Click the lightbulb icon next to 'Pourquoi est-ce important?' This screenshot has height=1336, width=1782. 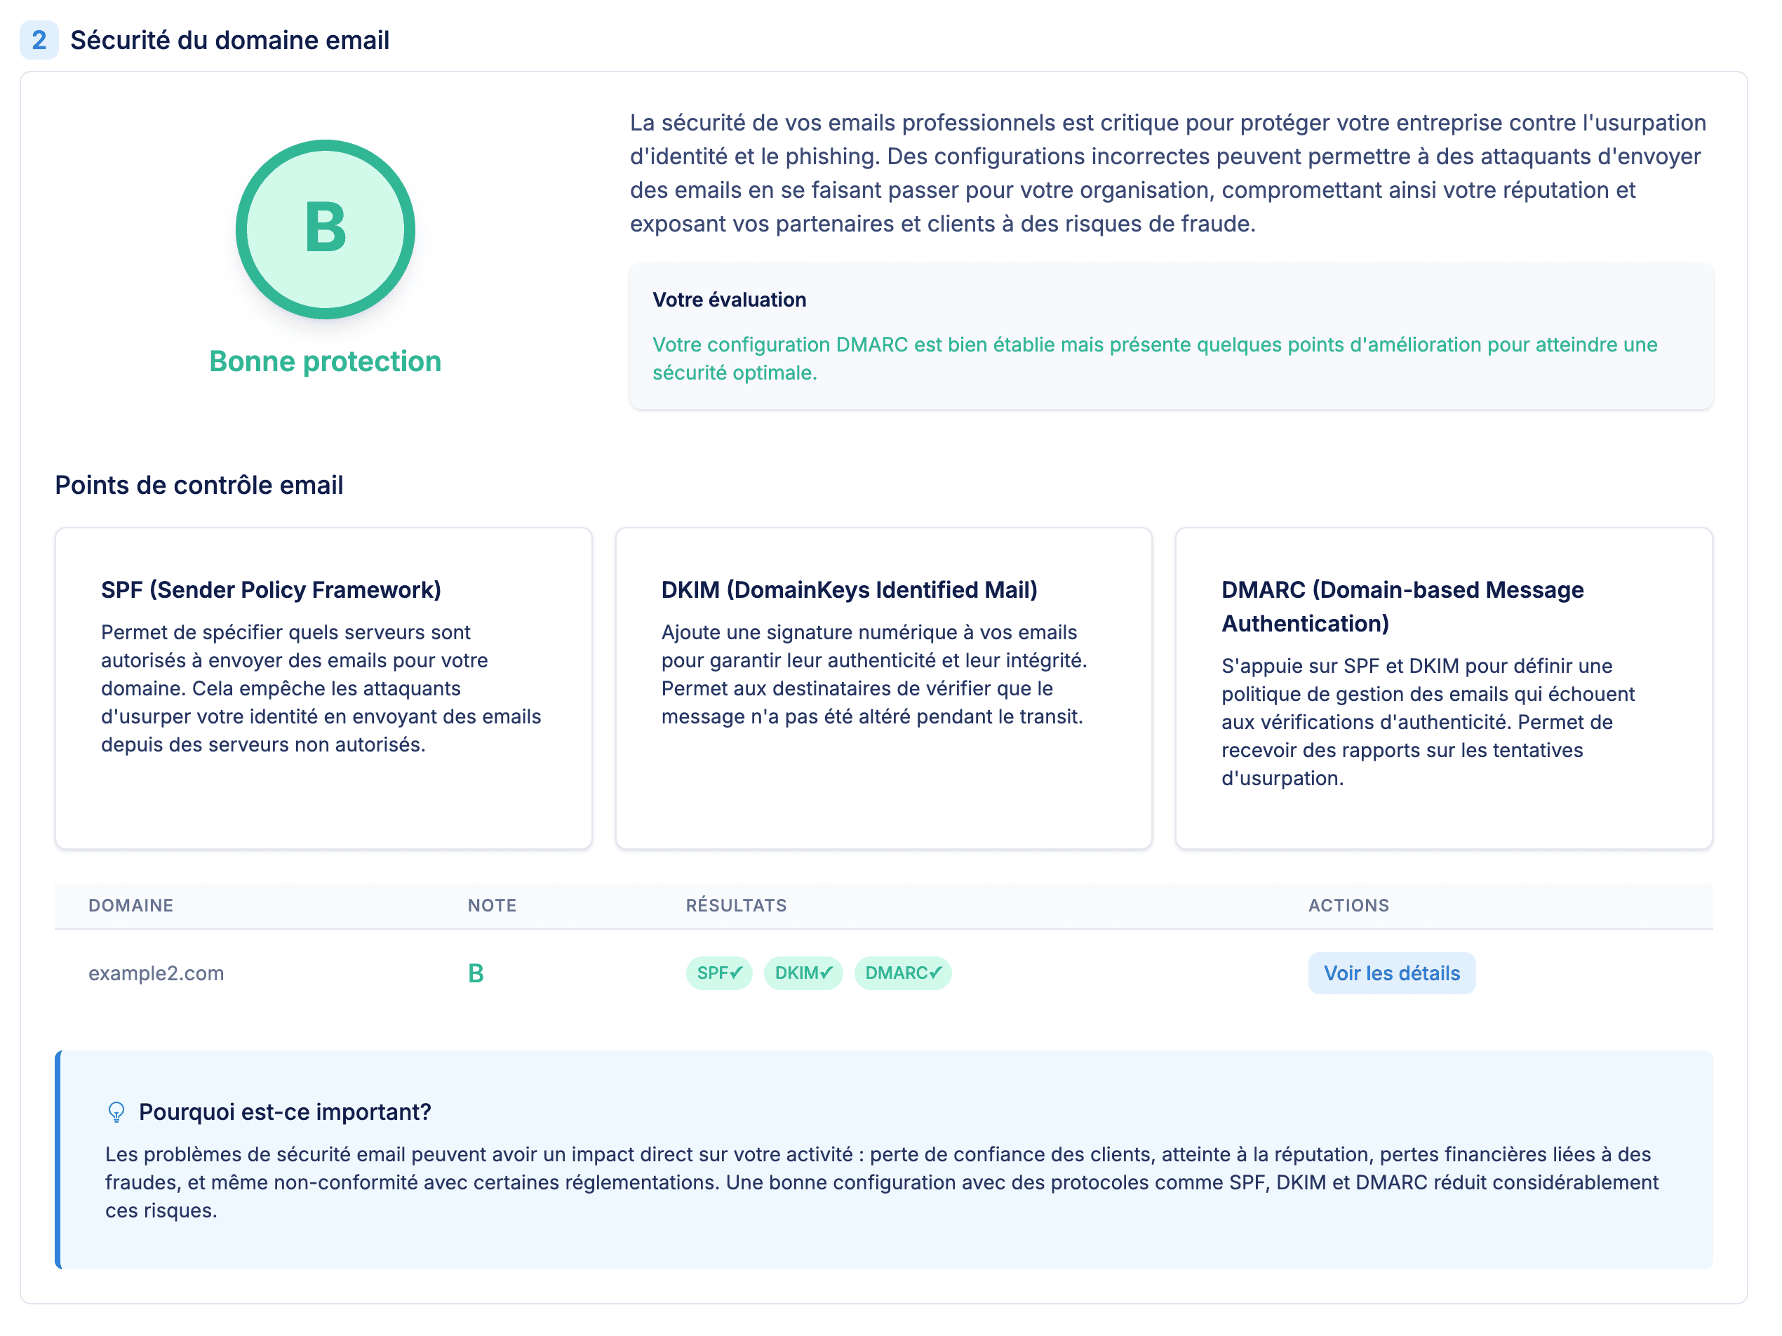[118, 1111]
